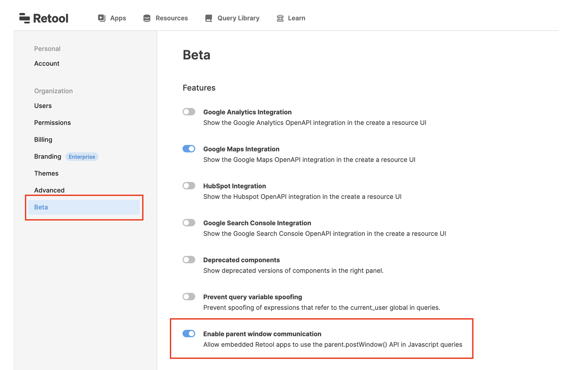Click the Resources database icon

pos(147,18)
